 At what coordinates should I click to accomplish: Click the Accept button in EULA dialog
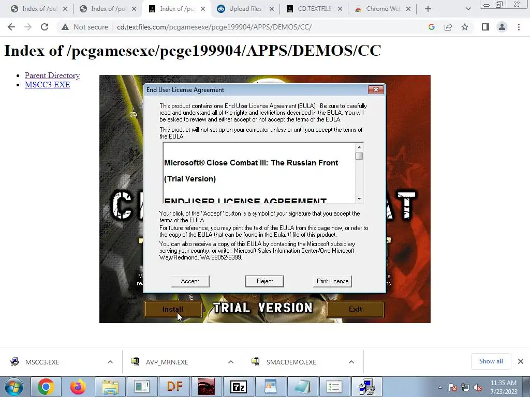coord(190,281)
